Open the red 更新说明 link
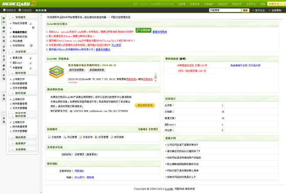This screenshot has height=194, width=286. (x=131, y=79)
